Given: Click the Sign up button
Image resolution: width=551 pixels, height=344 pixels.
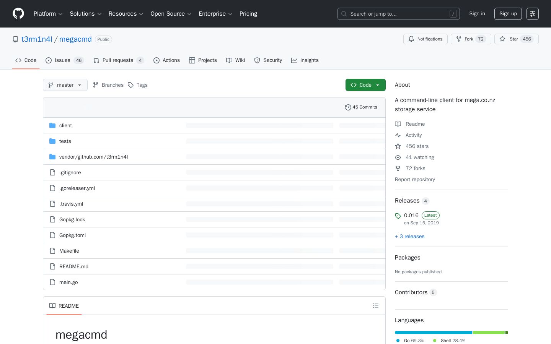Looking at the screenshot, I should pyautogui.click(x=508, y=14).
